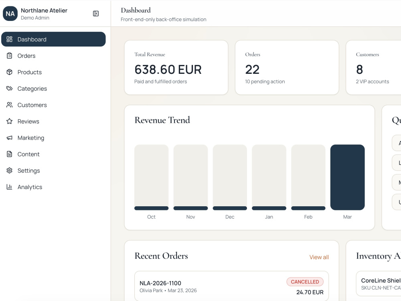The width and height of the screenshot is (401, 301).
Task: Click the Settings gear icon
Action: 10,171
